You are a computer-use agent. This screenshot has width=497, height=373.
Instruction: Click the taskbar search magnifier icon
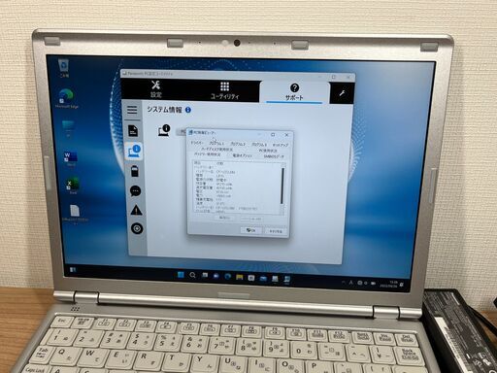192,276
